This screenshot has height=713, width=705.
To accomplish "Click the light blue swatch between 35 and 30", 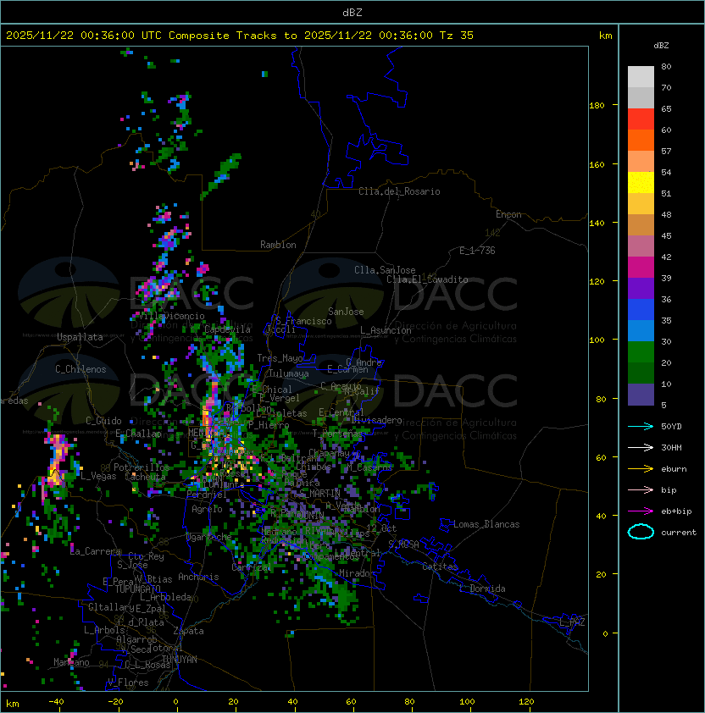I will tap(641, 331).
